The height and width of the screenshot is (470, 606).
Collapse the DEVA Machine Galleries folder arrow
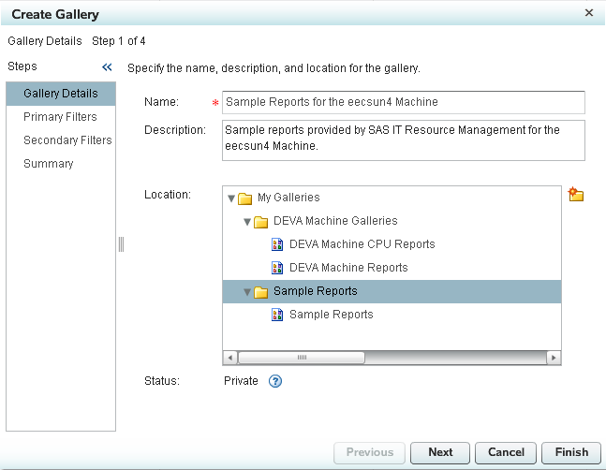(247, 222)
